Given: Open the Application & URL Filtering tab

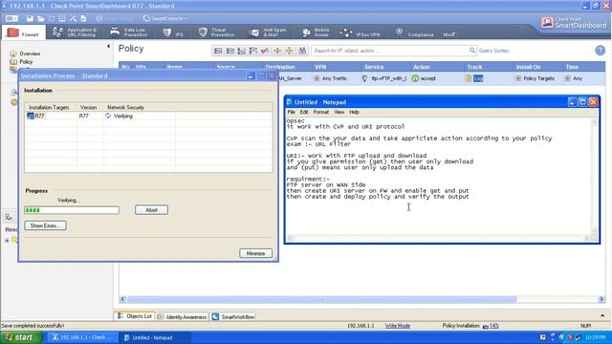Looking at the screenshot, I should tap(75, 32).
